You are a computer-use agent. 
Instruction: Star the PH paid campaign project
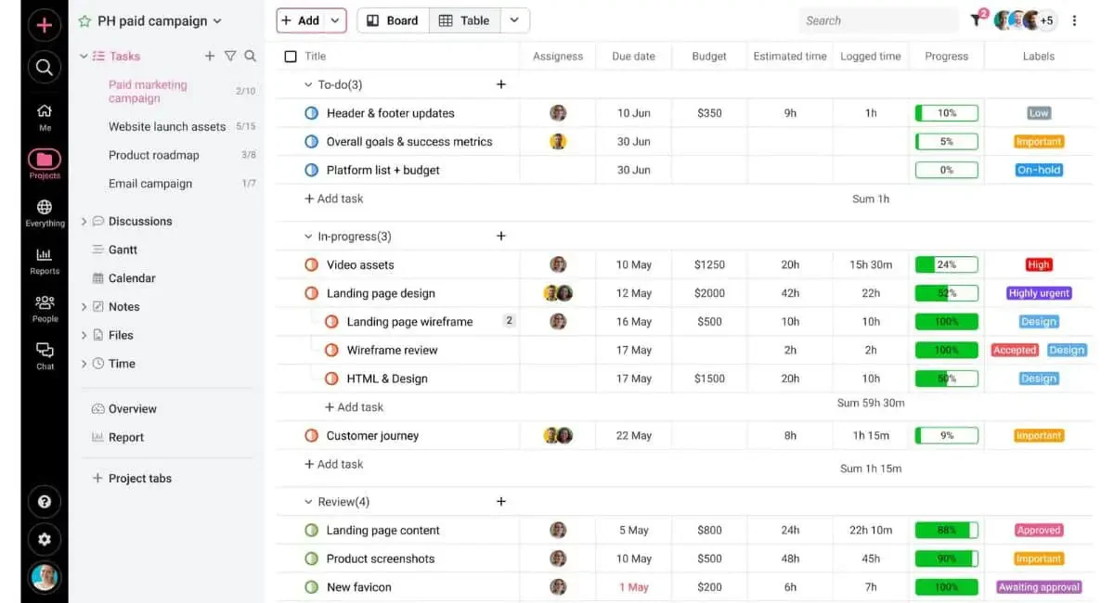point(84,20)
